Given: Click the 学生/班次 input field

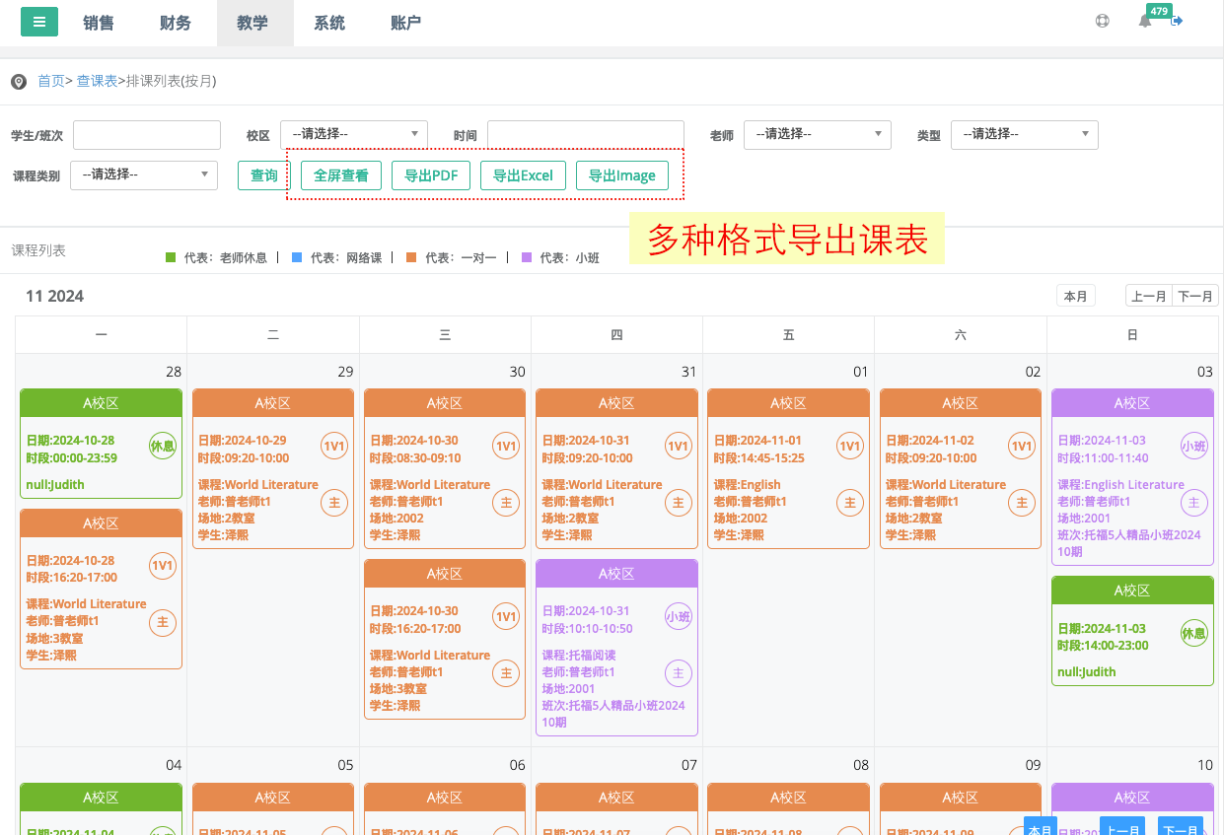Looking at the screenshot, I should (x=147, y=135).
